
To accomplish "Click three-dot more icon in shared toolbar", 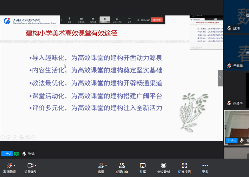I will click(129, 19).
